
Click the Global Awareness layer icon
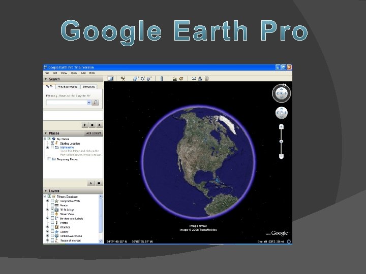pyautogui.click(x=56, y=236)
